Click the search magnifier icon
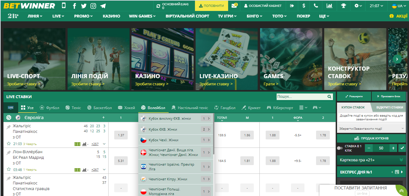This screenshot has width=409, height=196. 329,97
